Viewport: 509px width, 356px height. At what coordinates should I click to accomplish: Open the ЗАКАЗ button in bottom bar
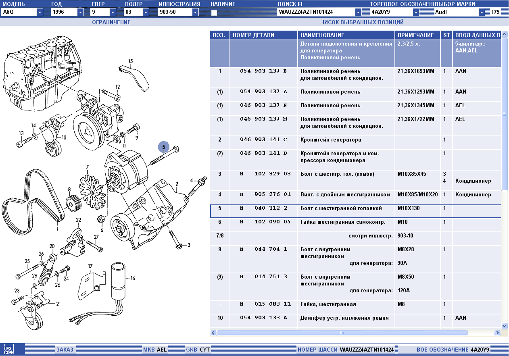[65, 350]
